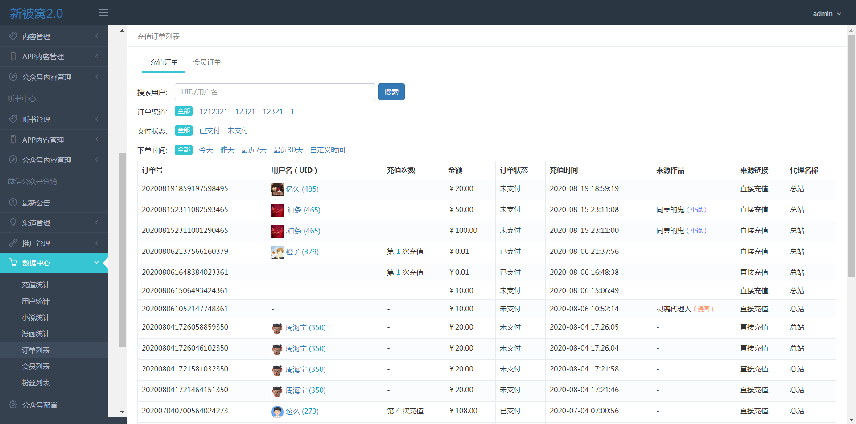Click avatar of user 亿久 (495)
Viewport: 856px width, 424px height.
[x=277, y=189]
